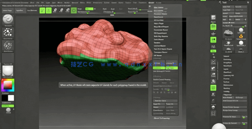Select the Scale transform icon in top shelf
Viewport: 252px width, 129px height.
pyautogui.click(x=61, y=11)
